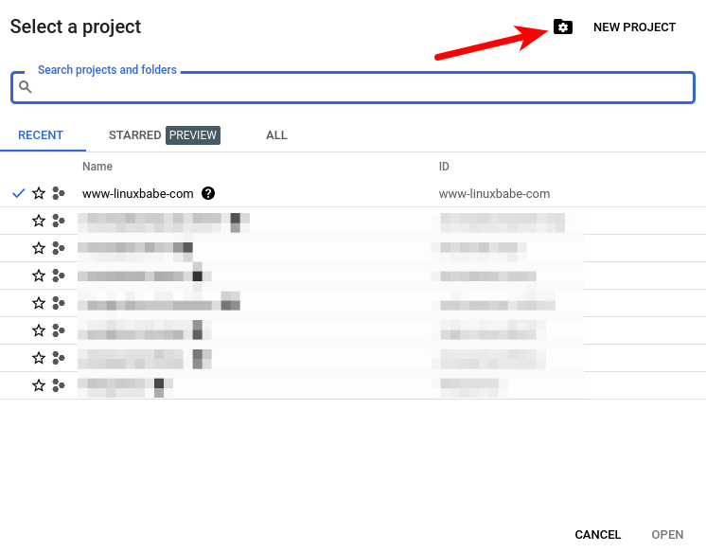Viewport: 706px width, 552px height.
Task: Click project icon in the bottom row
Action: [x=59, y=385]
